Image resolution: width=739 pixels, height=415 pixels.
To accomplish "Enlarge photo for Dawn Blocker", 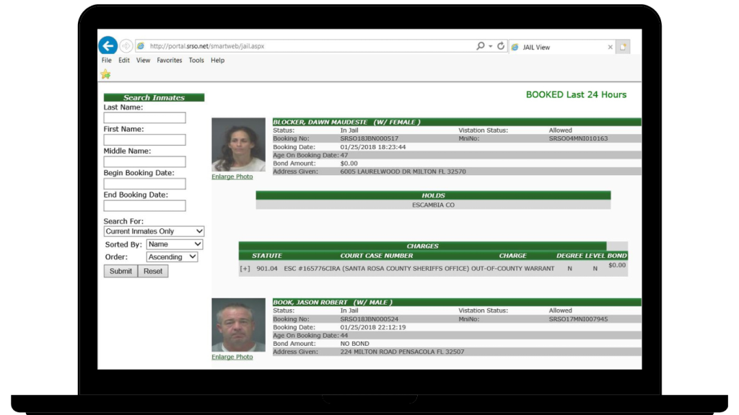I will point(232,177).
